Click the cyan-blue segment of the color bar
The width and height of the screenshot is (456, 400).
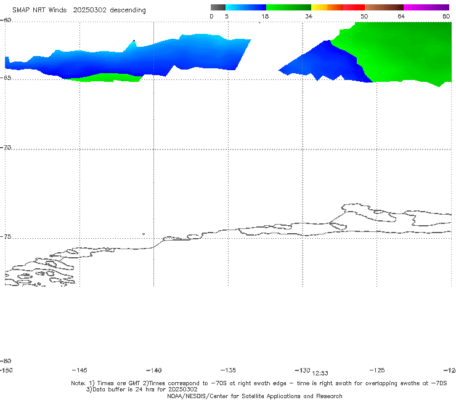click(246, 7)
